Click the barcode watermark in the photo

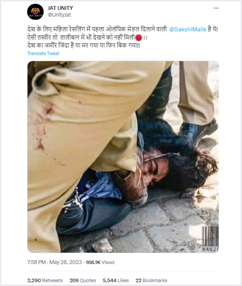(210, 236)
